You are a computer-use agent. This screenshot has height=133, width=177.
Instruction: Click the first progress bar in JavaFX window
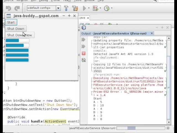(17, 40)
